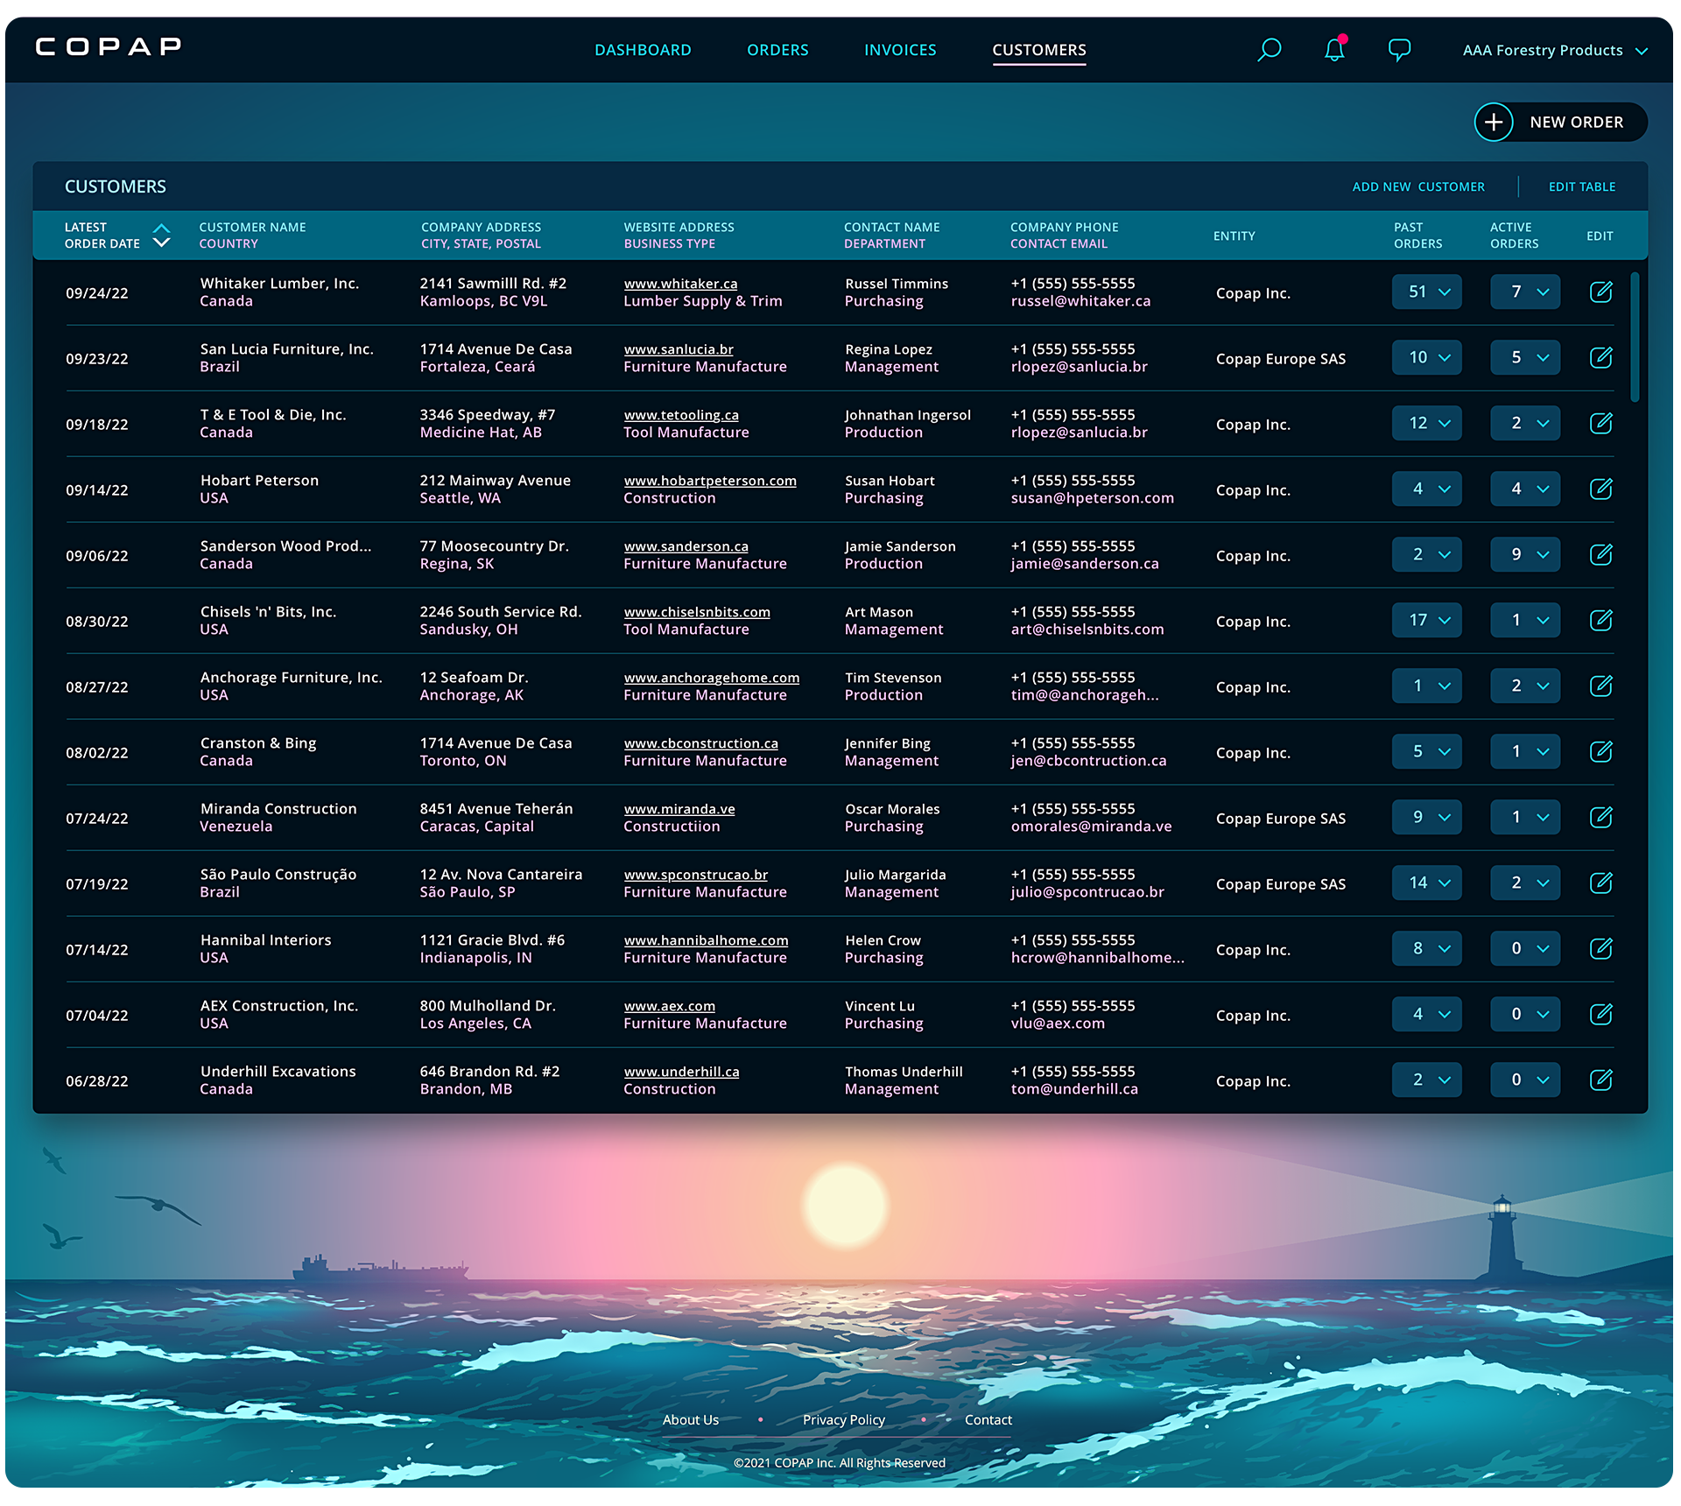The image size is (1681, 1506).
Task: Expand past orders 14 for São Paulo Construção
Action: pyautogui.click(x=1427, y=883)
